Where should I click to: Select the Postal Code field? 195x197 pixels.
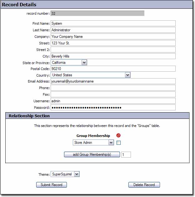[113, 69]
